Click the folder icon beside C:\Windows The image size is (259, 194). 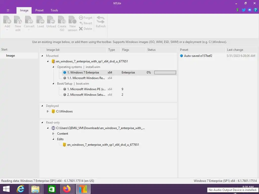point(53,111)
